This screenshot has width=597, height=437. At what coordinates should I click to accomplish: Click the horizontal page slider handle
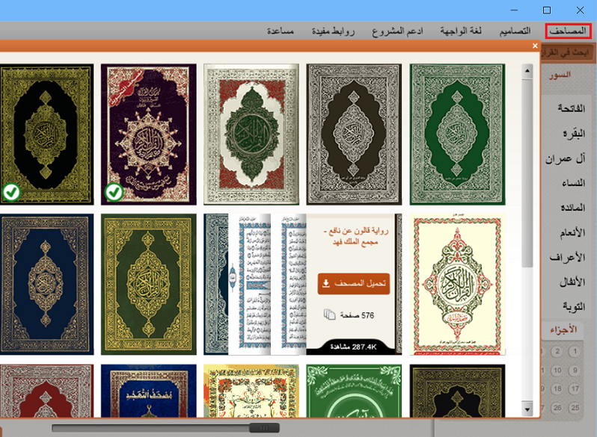pyautogui.click(x=264, y=428)
